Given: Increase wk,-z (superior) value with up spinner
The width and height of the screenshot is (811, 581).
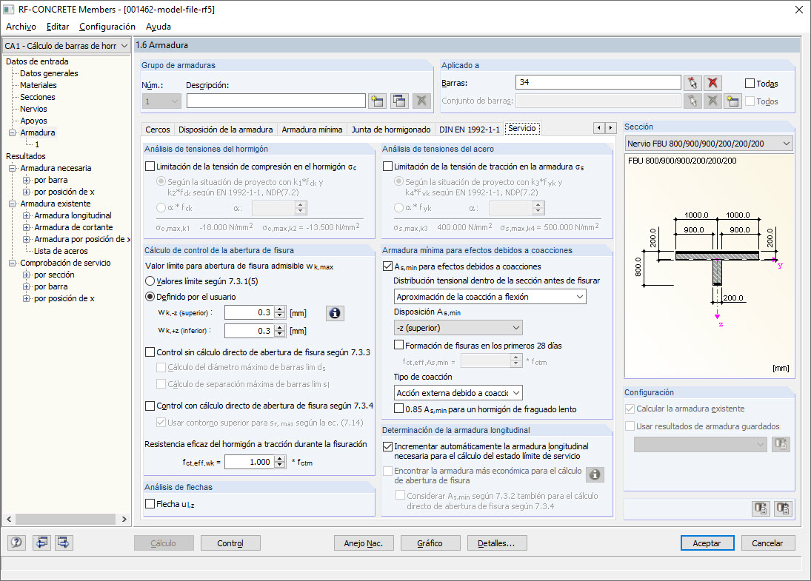Looking at the screenshot, I should coord(280,309).
